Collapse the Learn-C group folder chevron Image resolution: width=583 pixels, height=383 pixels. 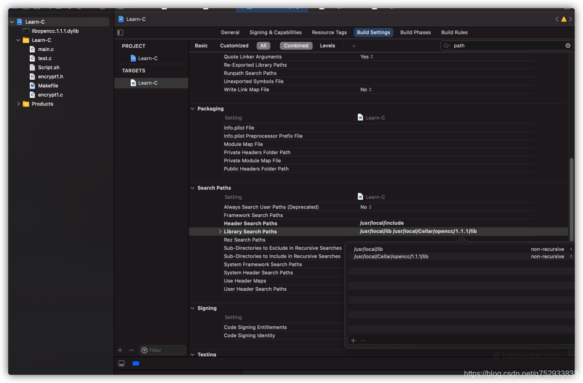[18, 40]
